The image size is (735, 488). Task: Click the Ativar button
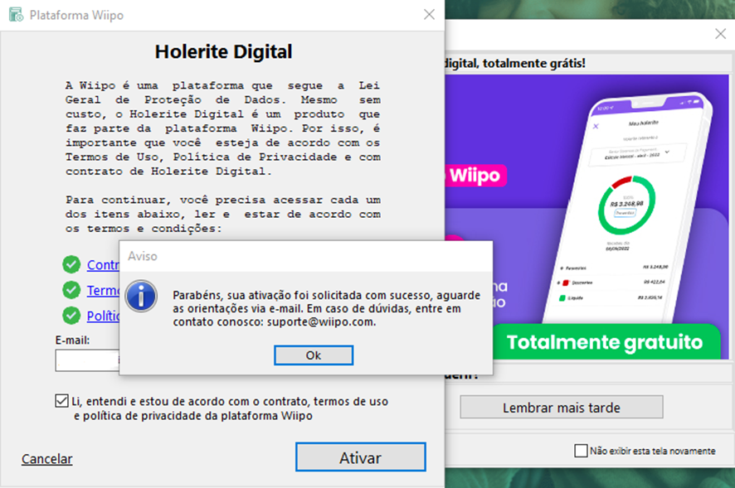click(x=361, y=457)
